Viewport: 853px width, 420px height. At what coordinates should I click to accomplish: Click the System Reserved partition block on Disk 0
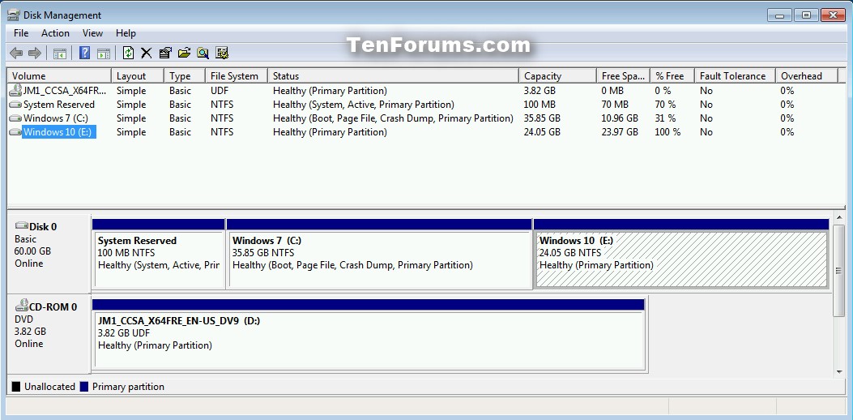point(158,253)
